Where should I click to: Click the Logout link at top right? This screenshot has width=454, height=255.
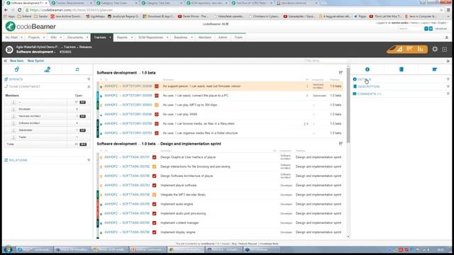click(424, 23)
